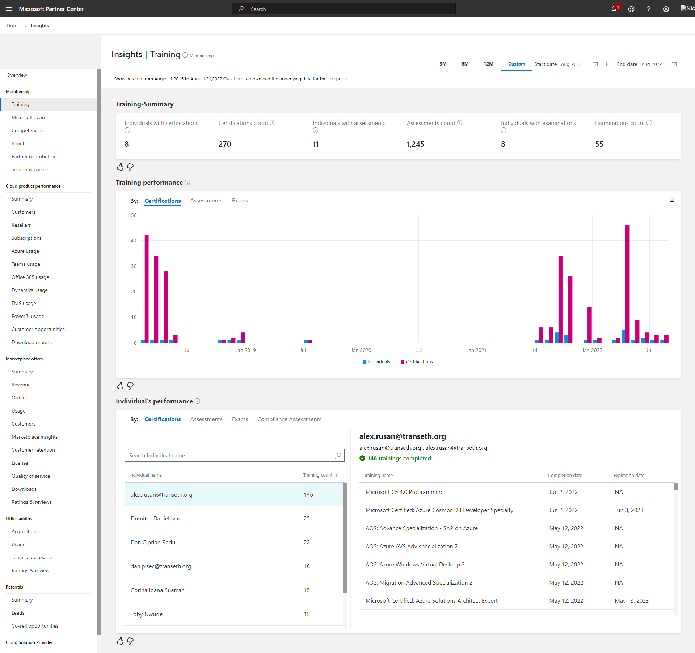Viewport: 695px width, 653px height.
Task: Click the training list scrollbar
Action: pos(676,486)
